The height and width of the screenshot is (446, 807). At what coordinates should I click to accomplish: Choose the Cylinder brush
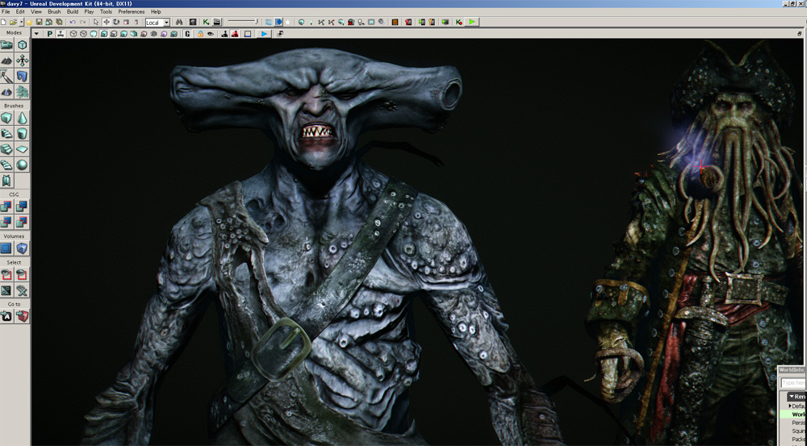coord(22,134)
